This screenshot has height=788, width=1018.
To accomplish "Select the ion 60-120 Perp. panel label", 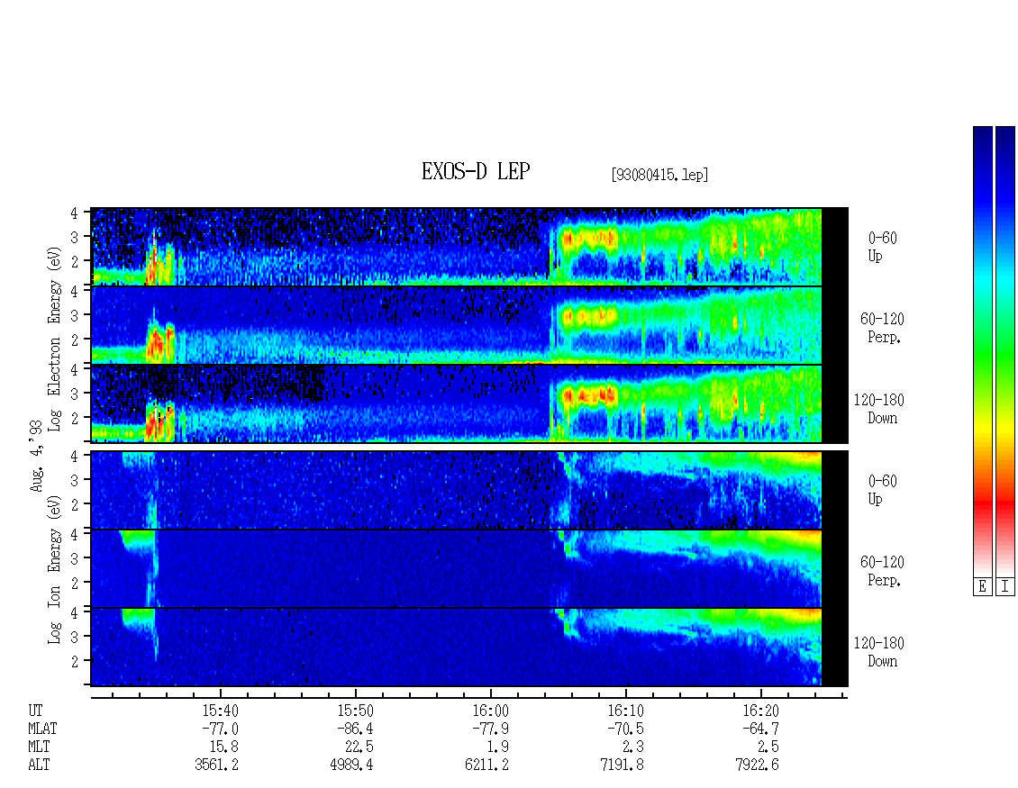I will point(882,571).
